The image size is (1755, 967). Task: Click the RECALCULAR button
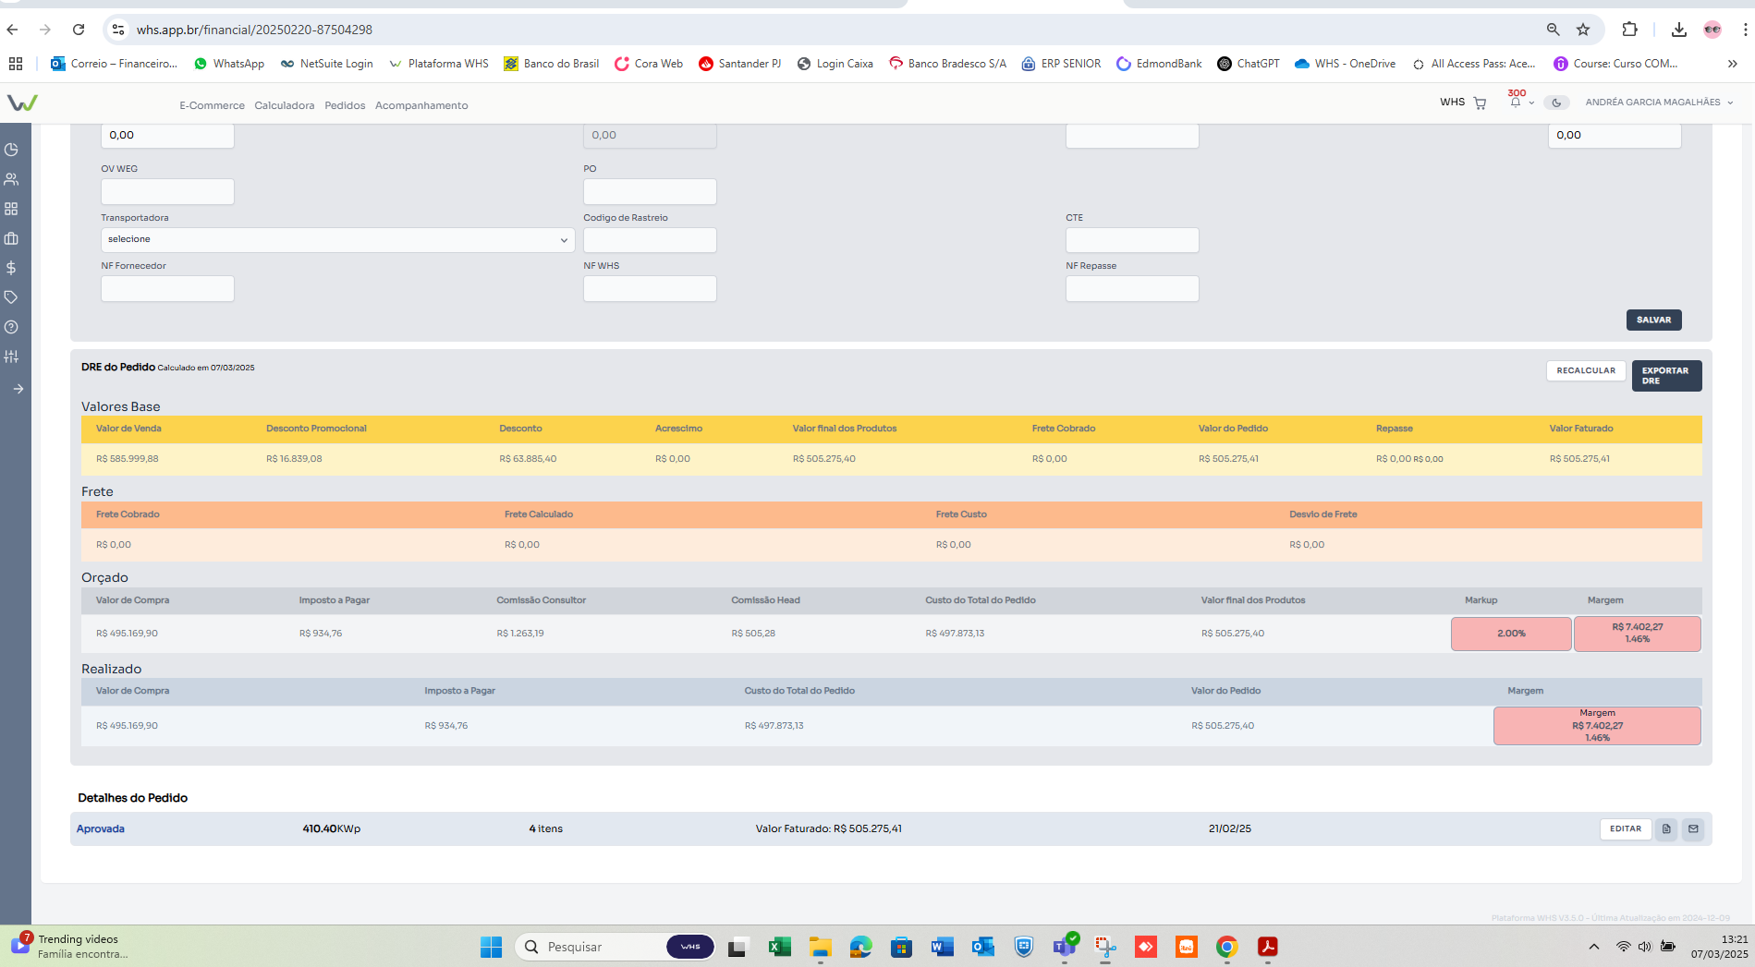1585,370
